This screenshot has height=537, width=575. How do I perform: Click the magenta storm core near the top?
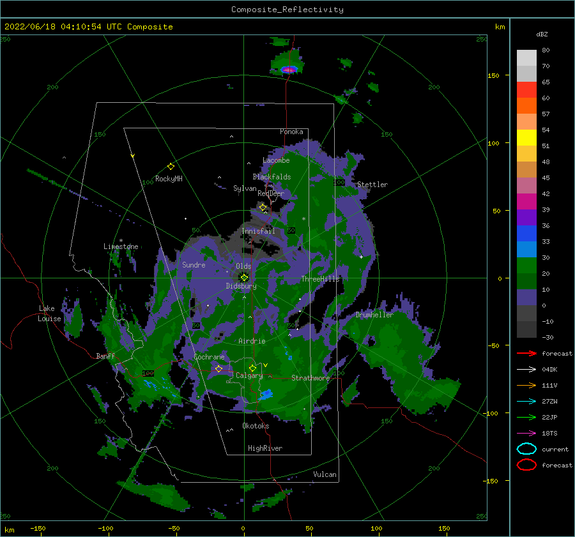[289, 69]
